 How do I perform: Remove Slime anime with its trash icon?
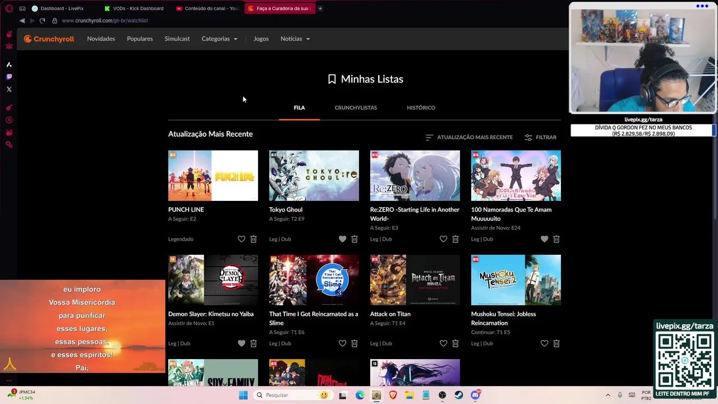(355, 343)
